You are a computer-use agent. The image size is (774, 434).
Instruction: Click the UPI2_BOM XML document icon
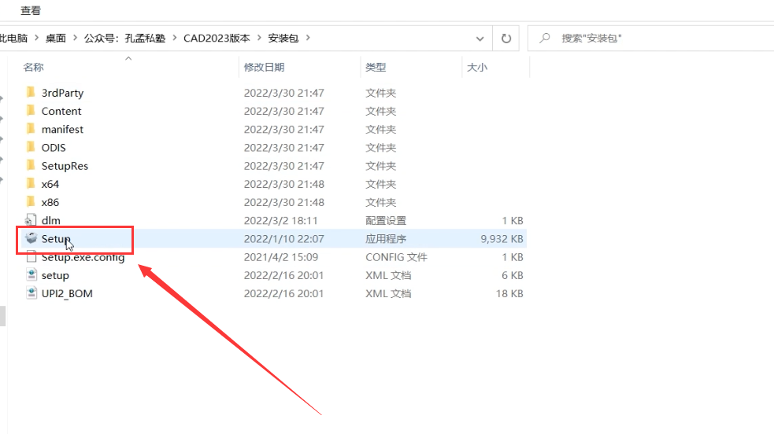[31, 293]
